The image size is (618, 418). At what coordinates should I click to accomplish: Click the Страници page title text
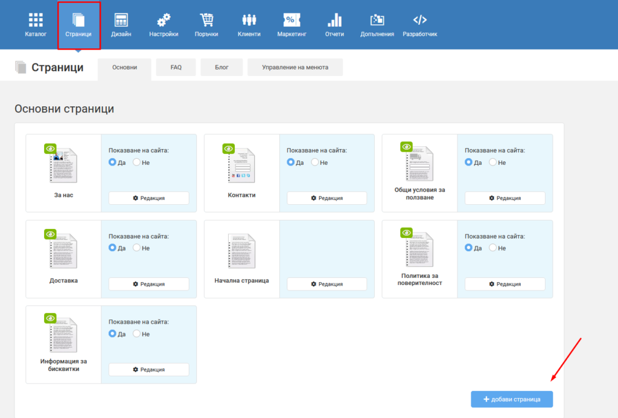(x=57, y=68)
